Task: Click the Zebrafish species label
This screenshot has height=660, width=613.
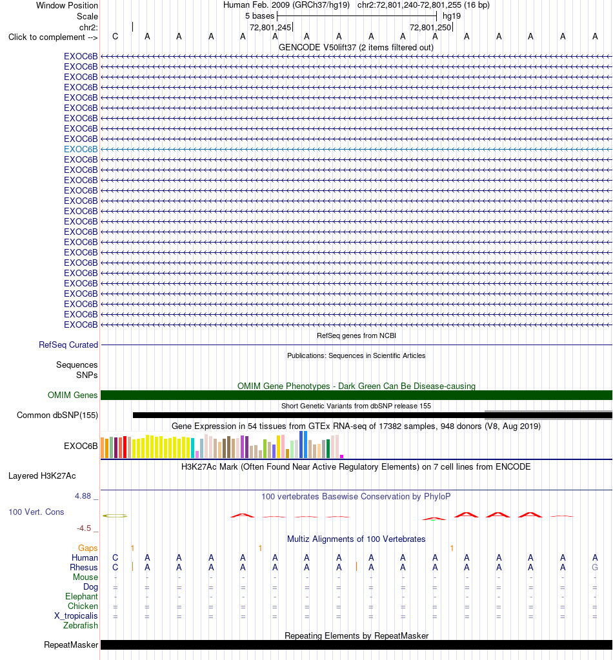Action: click(x=81, y=626)
